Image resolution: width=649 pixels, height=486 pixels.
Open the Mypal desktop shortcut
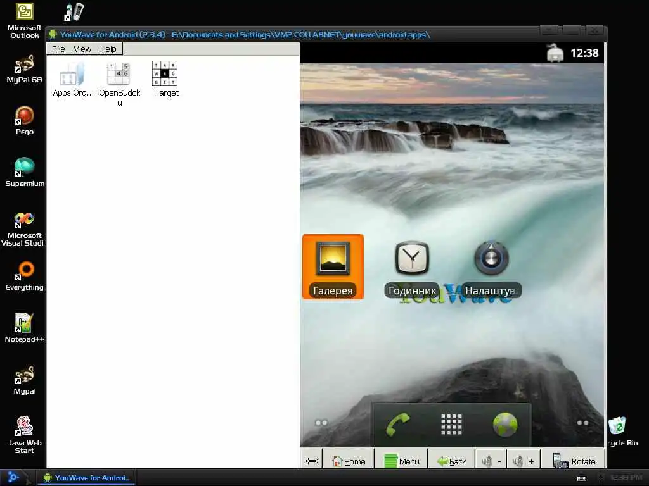(25, 380)
